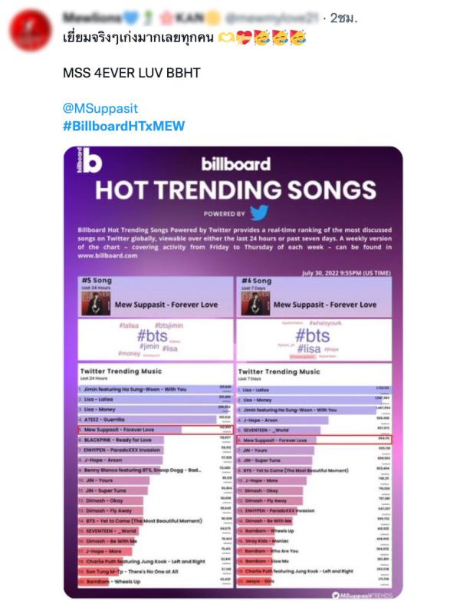This screenshot has width=460, height=607.
Task: Click the billboard wordmark above Hot Trending Songs
Action: (x=235, y=164)
